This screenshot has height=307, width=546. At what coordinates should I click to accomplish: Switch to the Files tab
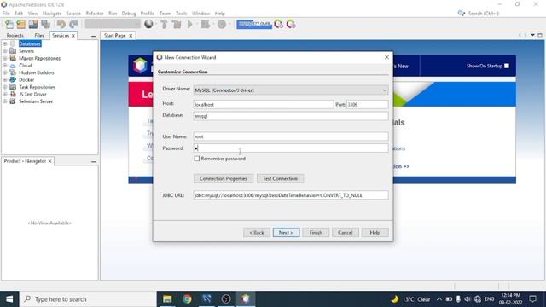tap(39, 36)
